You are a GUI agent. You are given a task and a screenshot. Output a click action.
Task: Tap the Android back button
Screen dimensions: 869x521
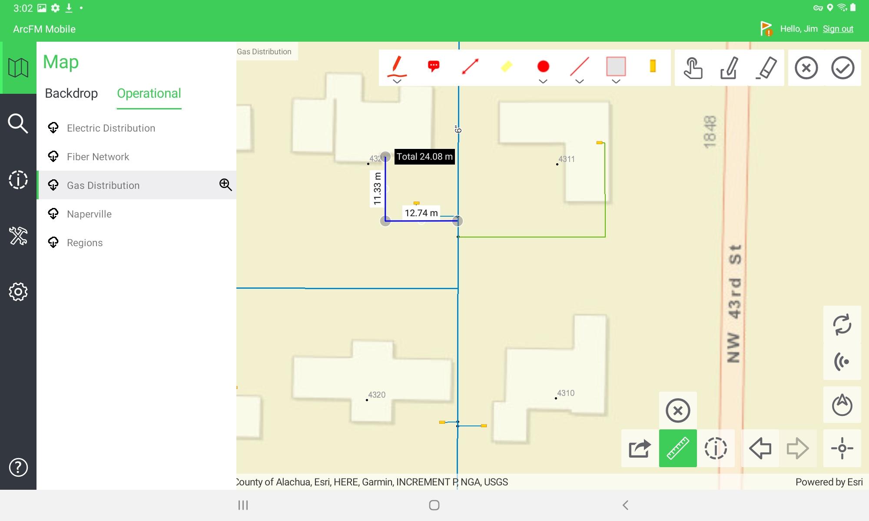pyautogui.click(x=625, y=505)
